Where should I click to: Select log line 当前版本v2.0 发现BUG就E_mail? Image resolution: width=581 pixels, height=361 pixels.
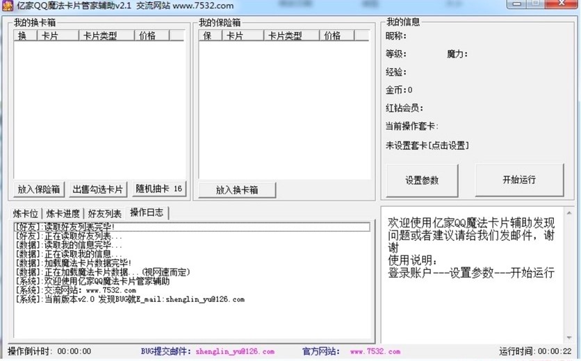pos(192,299)
